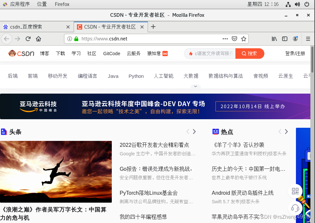Click 登录/注册 to sign in
This screenshot has width=315, height=223.
(x=295, y=54)
